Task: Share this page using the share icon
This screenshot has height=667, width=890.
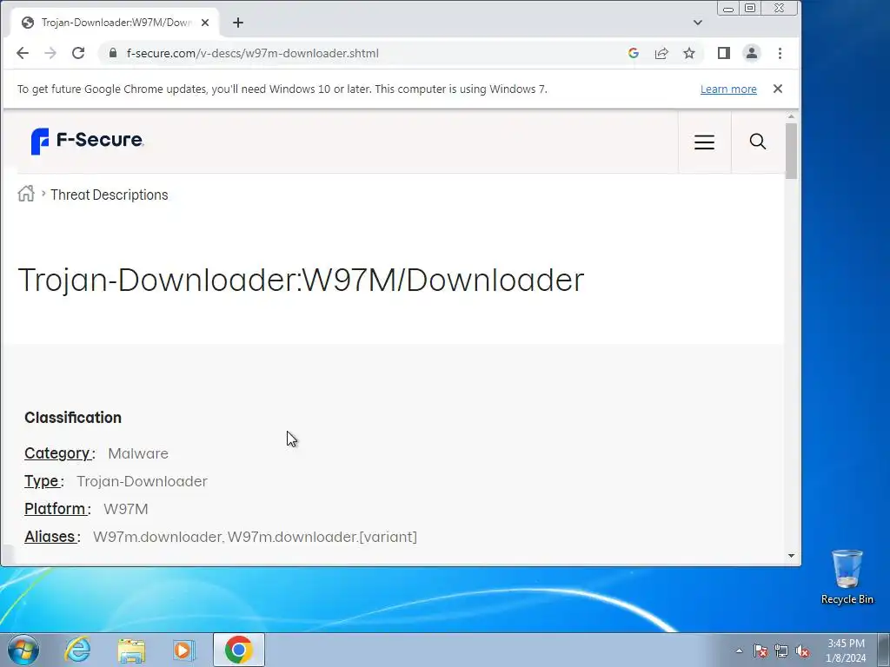Action: [x=661, y=53]
